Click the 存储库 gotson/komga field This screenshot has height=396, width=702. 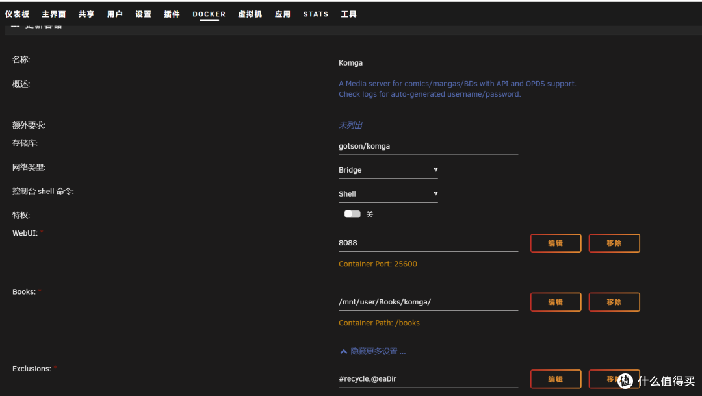coord(428,147)
